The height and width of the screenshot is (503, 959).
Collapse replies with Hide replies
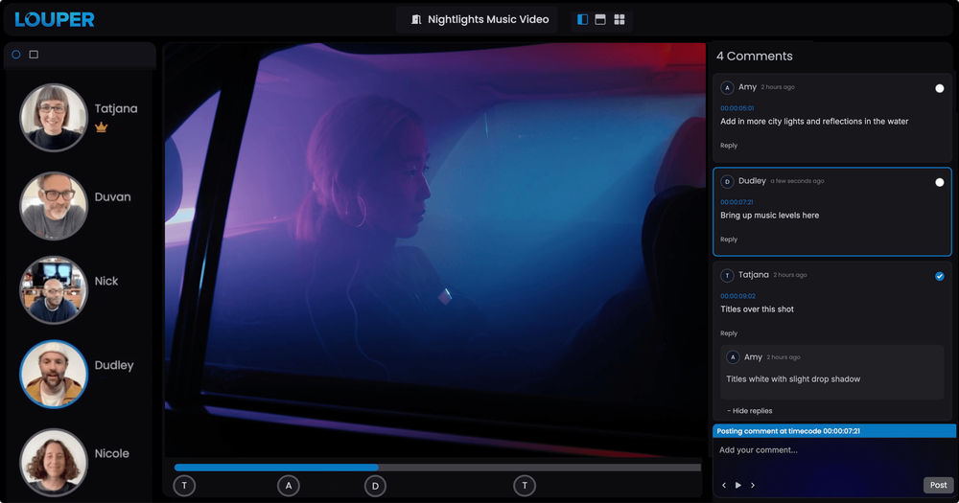point(749,411)
